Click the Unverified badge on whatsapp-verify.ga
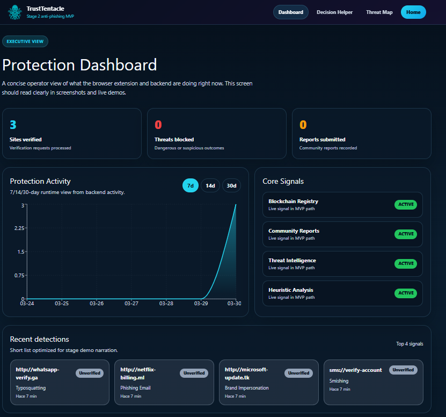Viewport: 446px width, 417px height. 90,372
